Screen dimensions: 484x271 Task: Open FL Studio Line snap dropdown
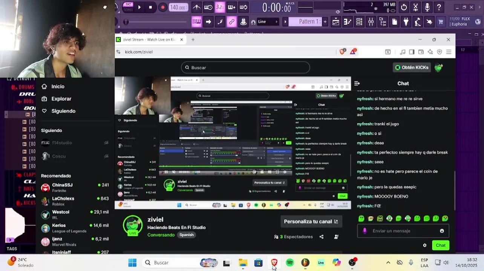[268, 22]
